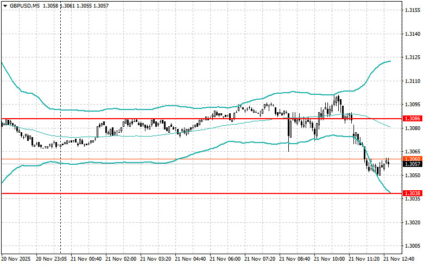Click the 21 Nov 10:00 time label
424x265 pixels.
coord(330,259)
